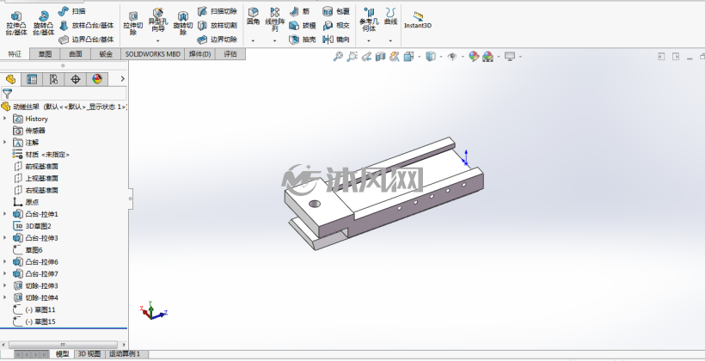Click the view settings monitor icon

(x=510, y=57)
